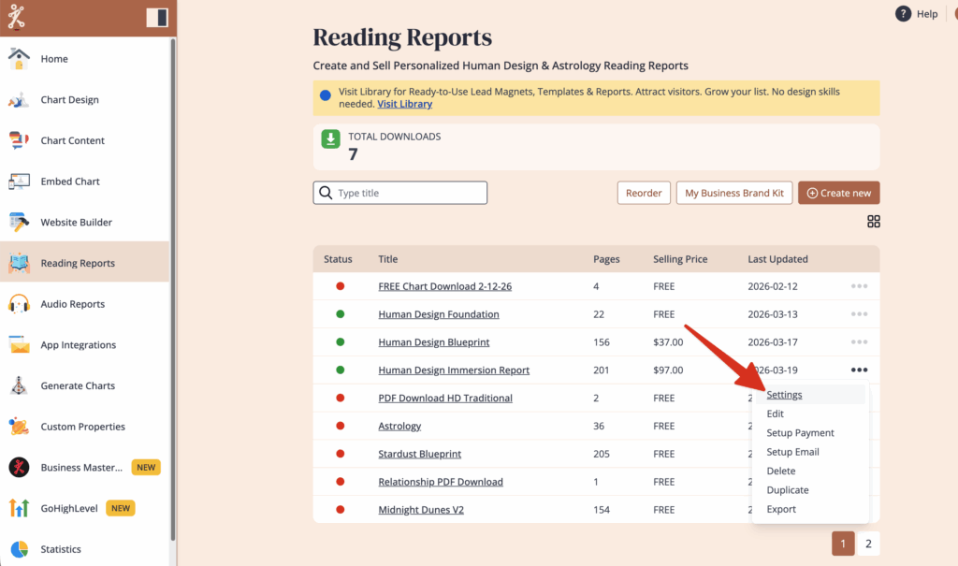This screenshot has height=566, width=958.
Task: Open the Visit Library link
Action: pyautogui.click(x=405, y=104)
